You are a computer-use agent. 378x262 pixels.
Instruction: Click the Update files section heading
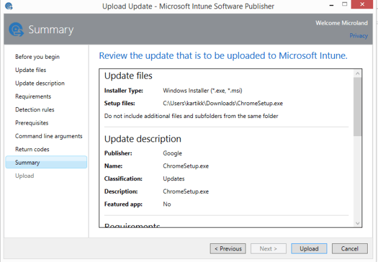tap(128, 76)
